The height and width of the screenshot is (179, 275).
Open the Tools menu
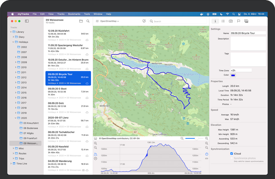(87, 14)
